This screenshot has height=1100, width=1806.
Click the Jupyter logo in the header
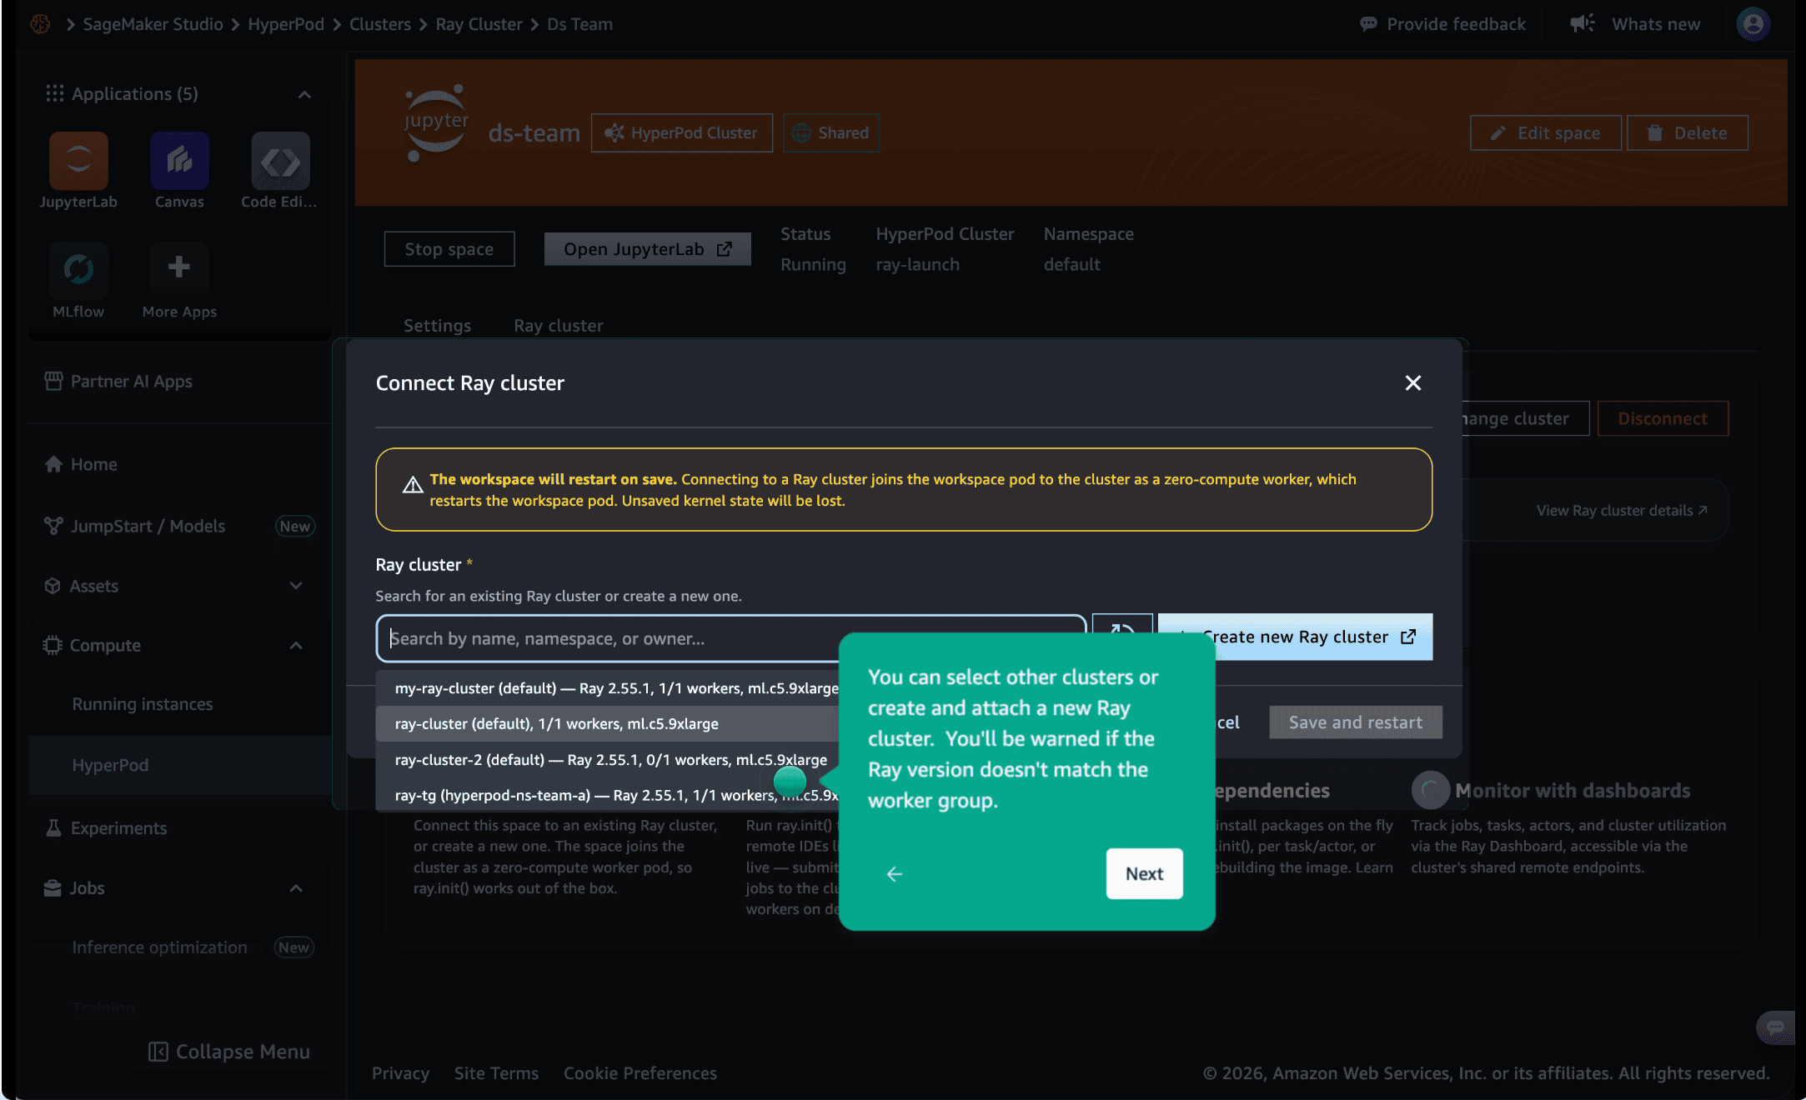[x=436, y=123]
